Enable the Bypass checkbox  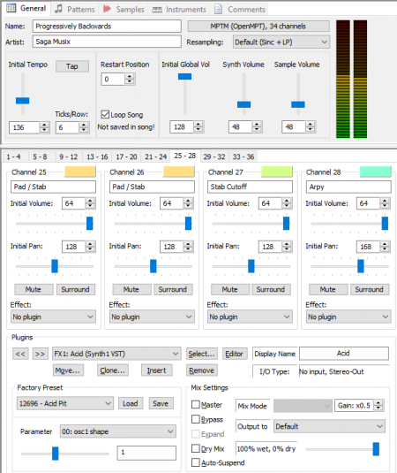coord(196,419)
